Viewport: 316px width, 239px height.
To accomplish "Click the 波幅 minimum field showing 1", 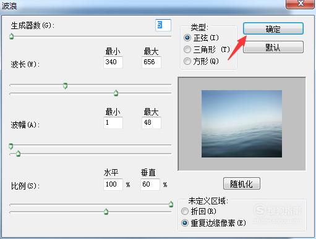I will 113,123.
